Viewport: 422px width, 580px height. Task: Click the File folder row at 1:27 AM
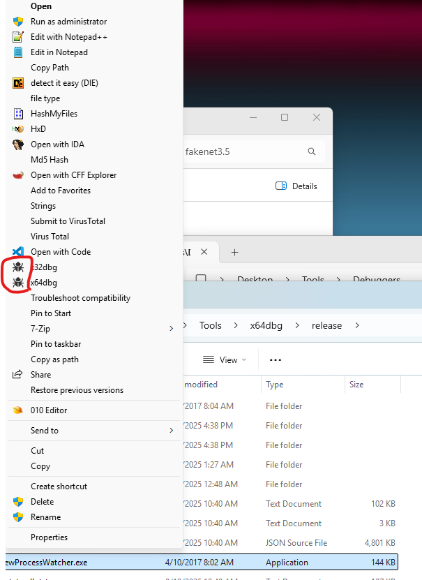pyautogui.click(x=291, y=465)
